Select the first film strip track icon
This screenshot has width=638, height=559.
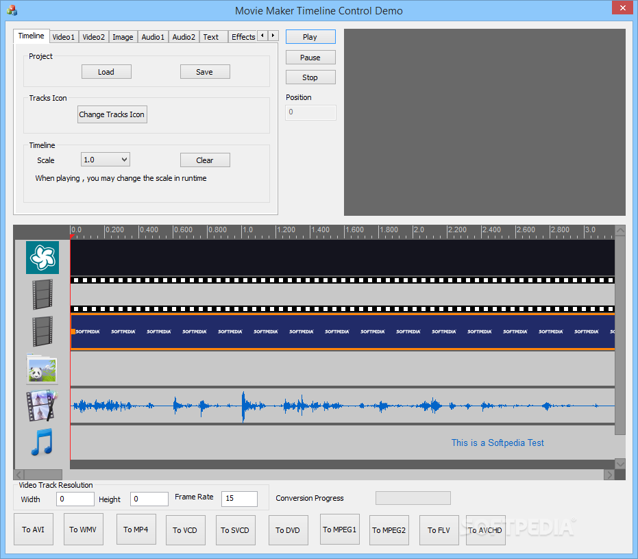(x=42, y=294)
